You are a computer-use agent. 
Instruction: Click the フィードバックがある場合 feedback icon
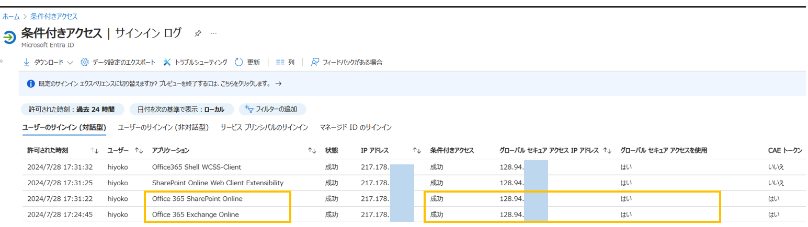[315, 63]
